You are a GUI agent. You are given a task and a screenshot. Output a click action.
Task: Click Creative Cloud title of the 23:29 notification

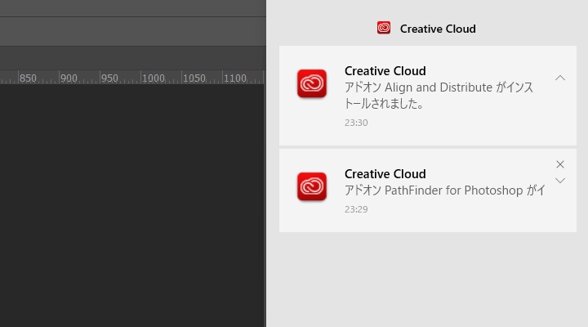385,174
